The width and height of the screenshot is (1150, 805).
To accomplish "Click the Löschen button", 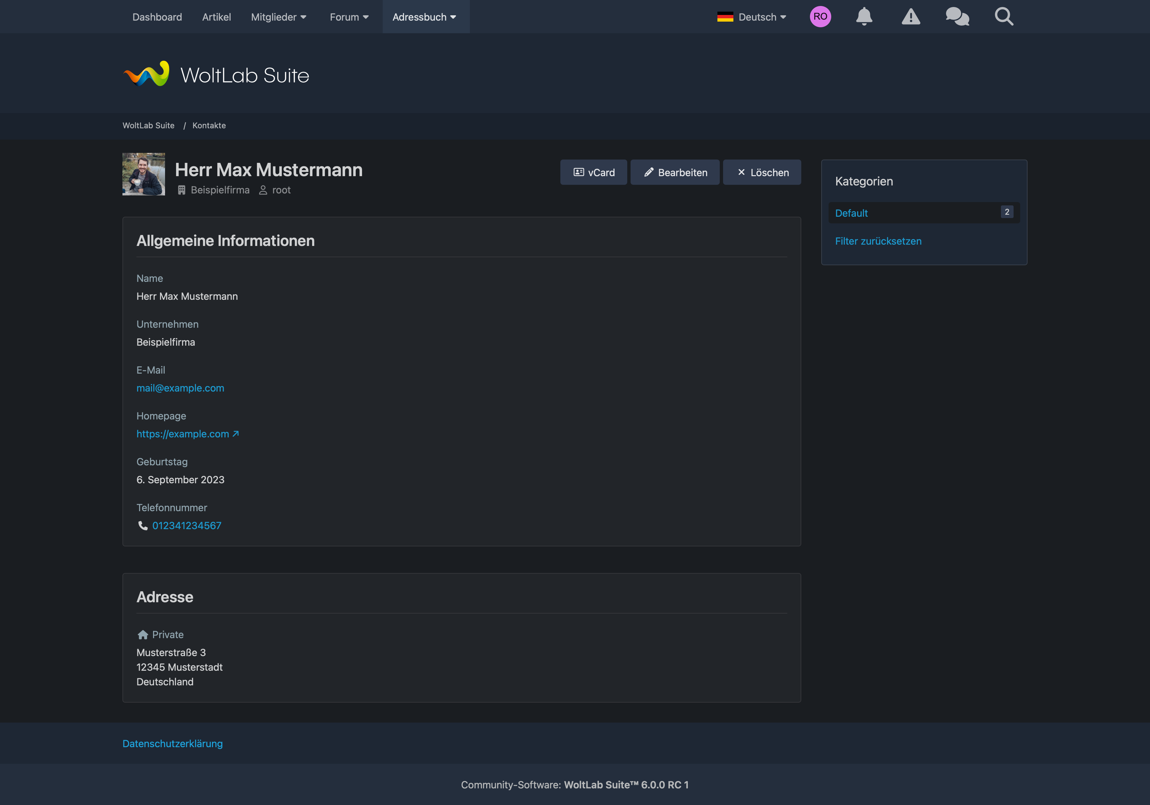I will pyautogui.click(x=762, y=172).
